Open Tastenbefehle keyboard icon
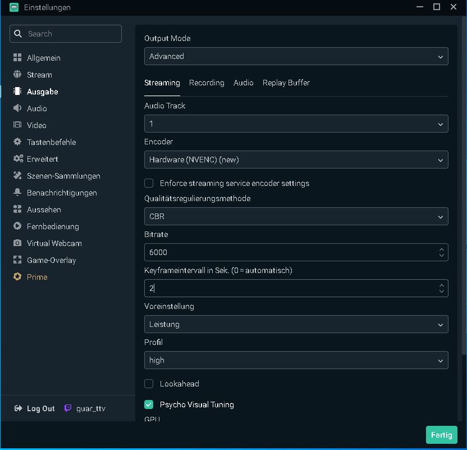The height and width of the screenshot is (450, 467). [x=17, y=142]
